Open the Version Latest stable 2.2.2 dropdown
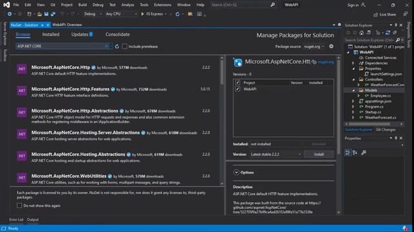 [x=276, y=155]
